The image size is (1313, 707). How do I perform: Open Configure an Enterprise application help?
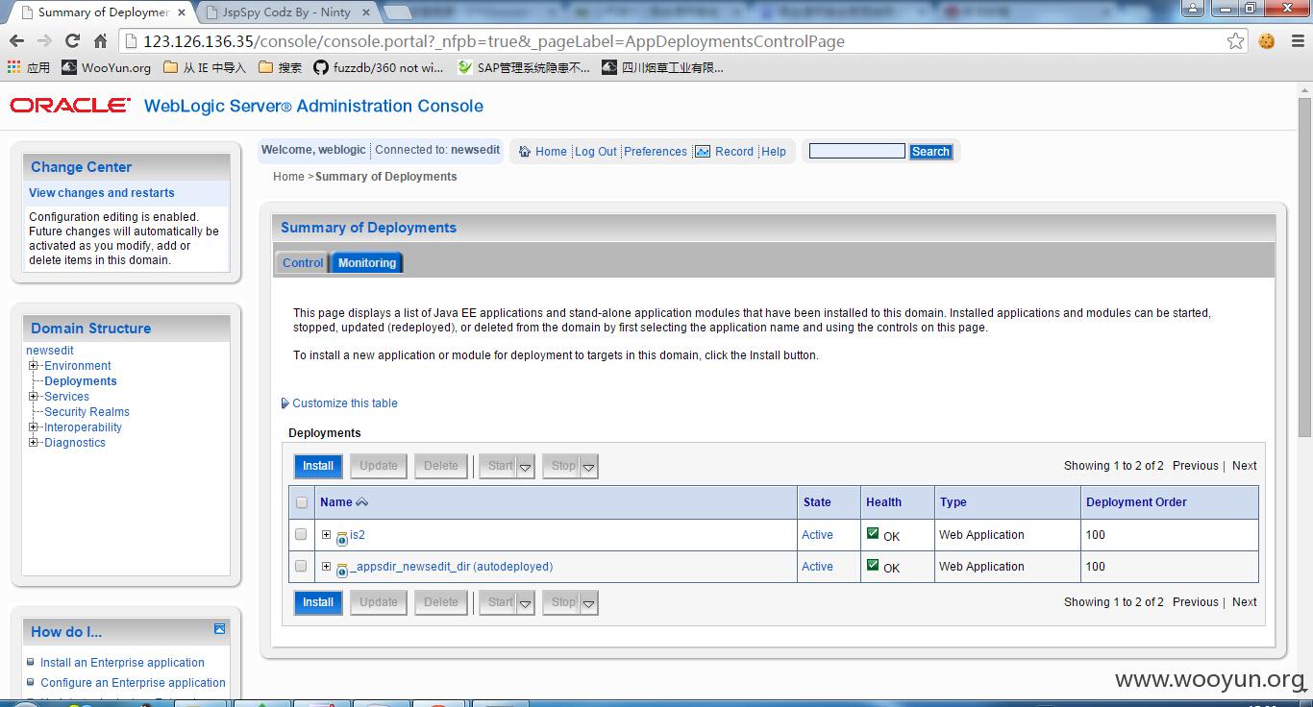click(x=133, y=683)
